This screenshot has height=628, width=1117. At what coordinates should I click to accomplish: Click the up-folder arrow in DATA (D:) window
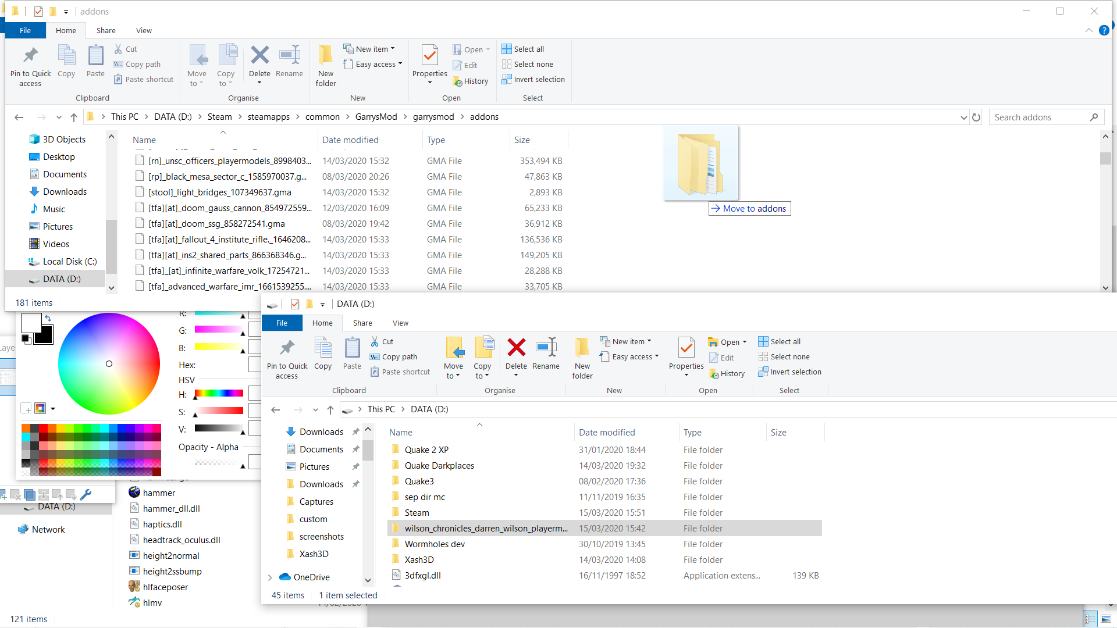[330, 410]
